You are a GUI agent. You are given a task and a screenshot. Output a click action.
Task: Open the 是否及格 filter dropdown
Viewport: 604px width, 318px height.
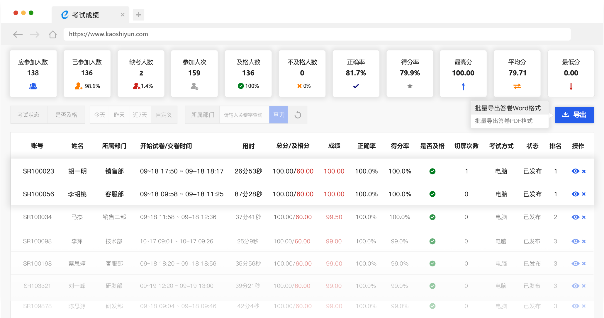tap(66, 115)
